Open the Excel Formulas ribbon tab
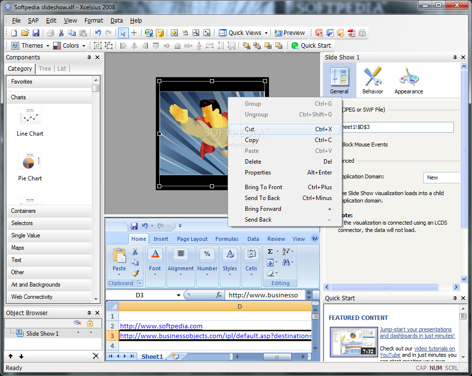Viewport: 472px width, 376px height. click(x=227, y=239)
